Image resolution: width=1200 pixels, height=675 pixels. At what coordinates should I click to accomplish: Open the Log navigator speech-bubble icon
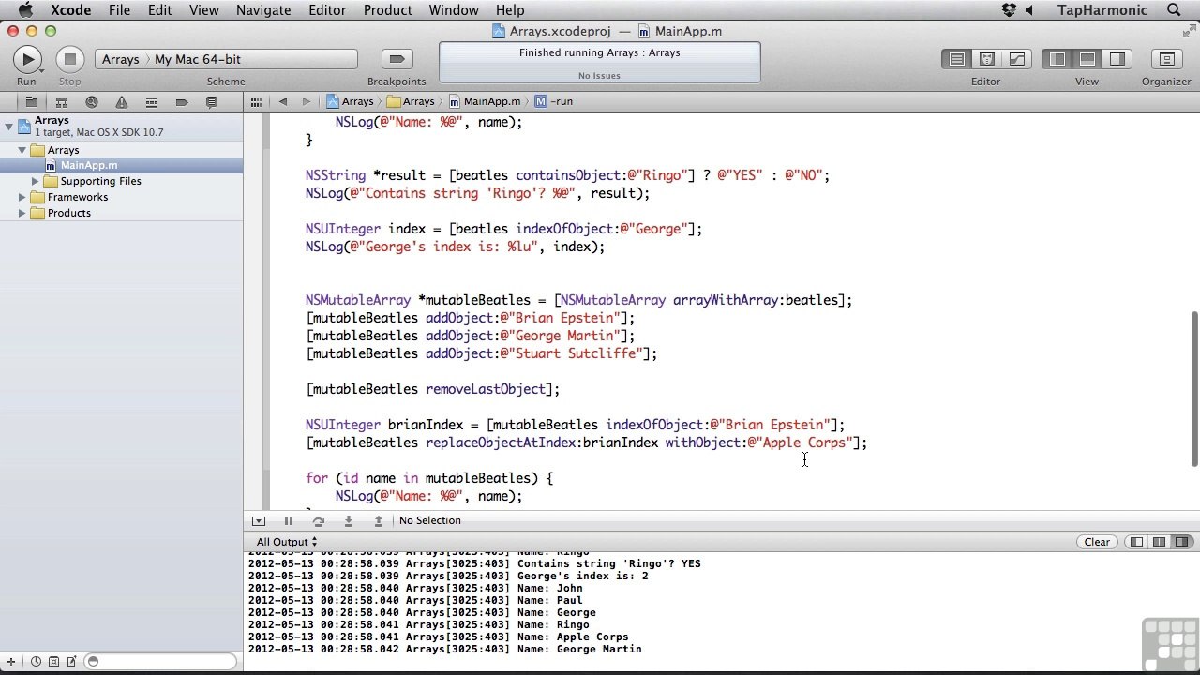pyautogui.click(x=212, y=102)
